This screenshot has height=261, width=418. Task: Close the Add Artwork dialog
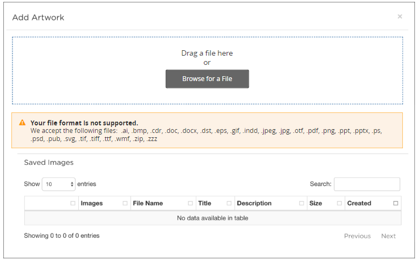[400, 17]
